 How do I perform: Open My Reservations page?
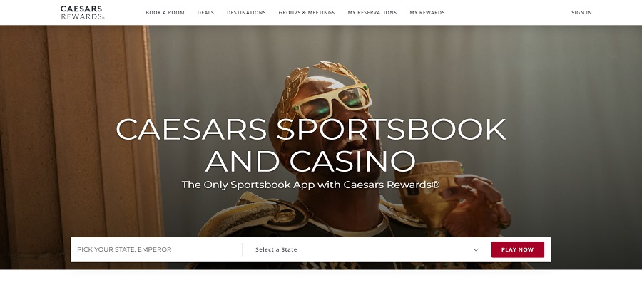[x=372, y=13]
